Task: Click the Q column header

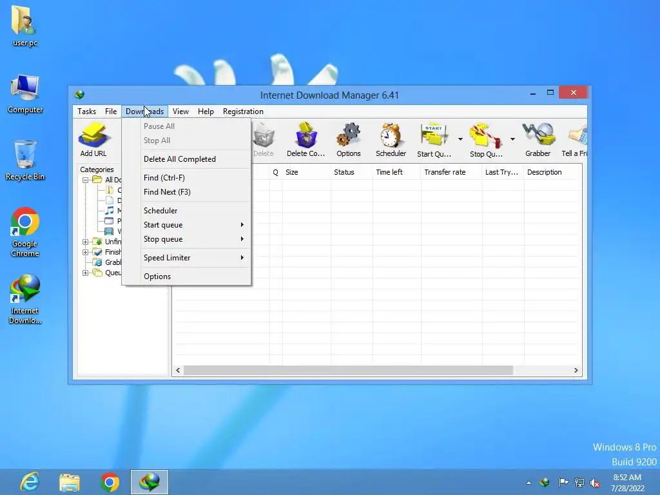Action: (276, 172)
